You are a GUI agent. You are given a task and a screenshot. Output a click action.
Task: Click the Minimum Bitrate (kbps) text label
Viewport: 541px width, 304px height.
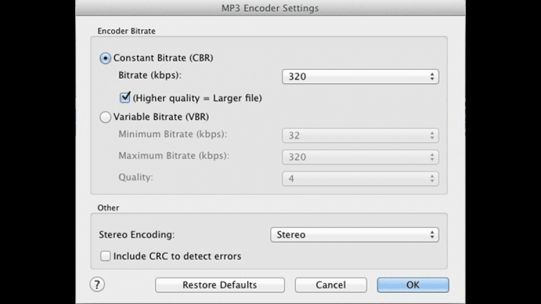pyautogui.click(x=173, y=135)
